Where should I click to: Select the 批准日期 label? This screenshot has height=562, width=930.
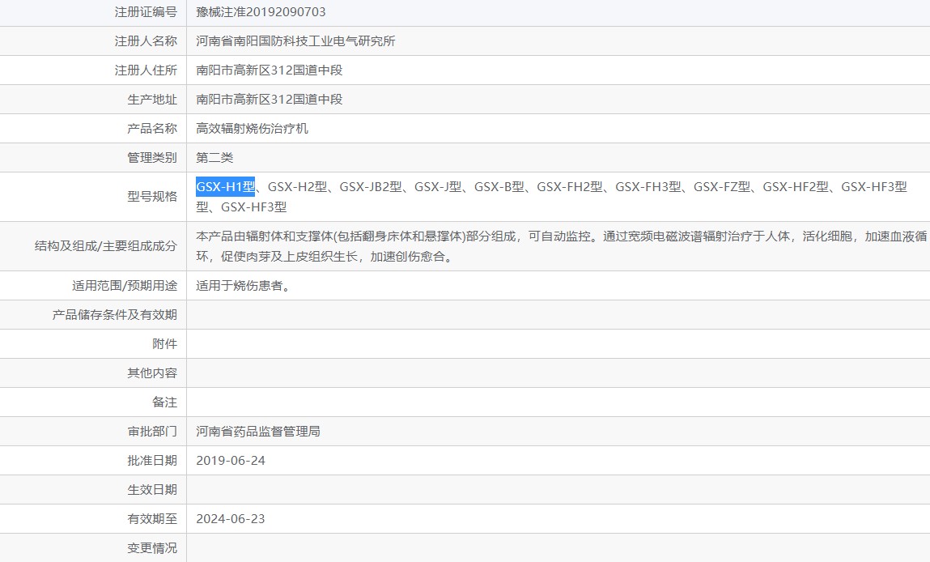(x=152, y=460)
